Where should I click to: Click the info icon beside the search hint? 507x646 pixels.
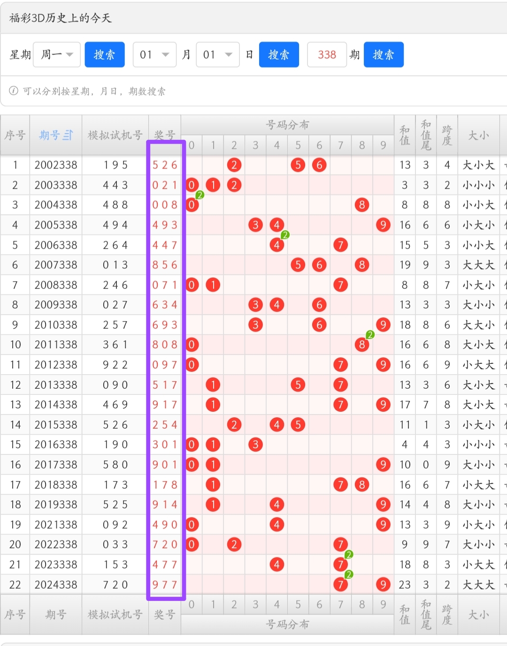[14, 91]
